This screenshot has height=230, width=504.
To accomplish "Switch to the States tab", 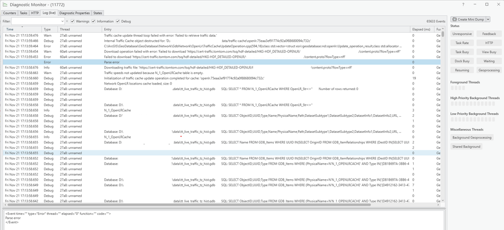I will coord(98,13).
